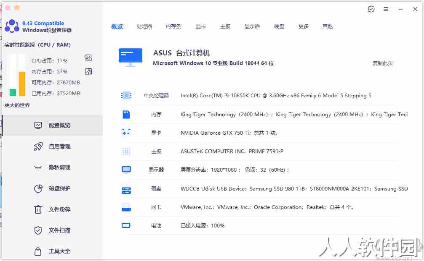The image size is (424, 261).
Task: Click the pie chart icon for 磁盘保护
Action: tap(38, 188)
